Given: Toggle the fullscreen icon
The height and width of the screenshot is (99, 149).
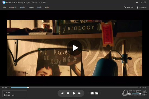Looking at the screenshot, I should point(145,94).
